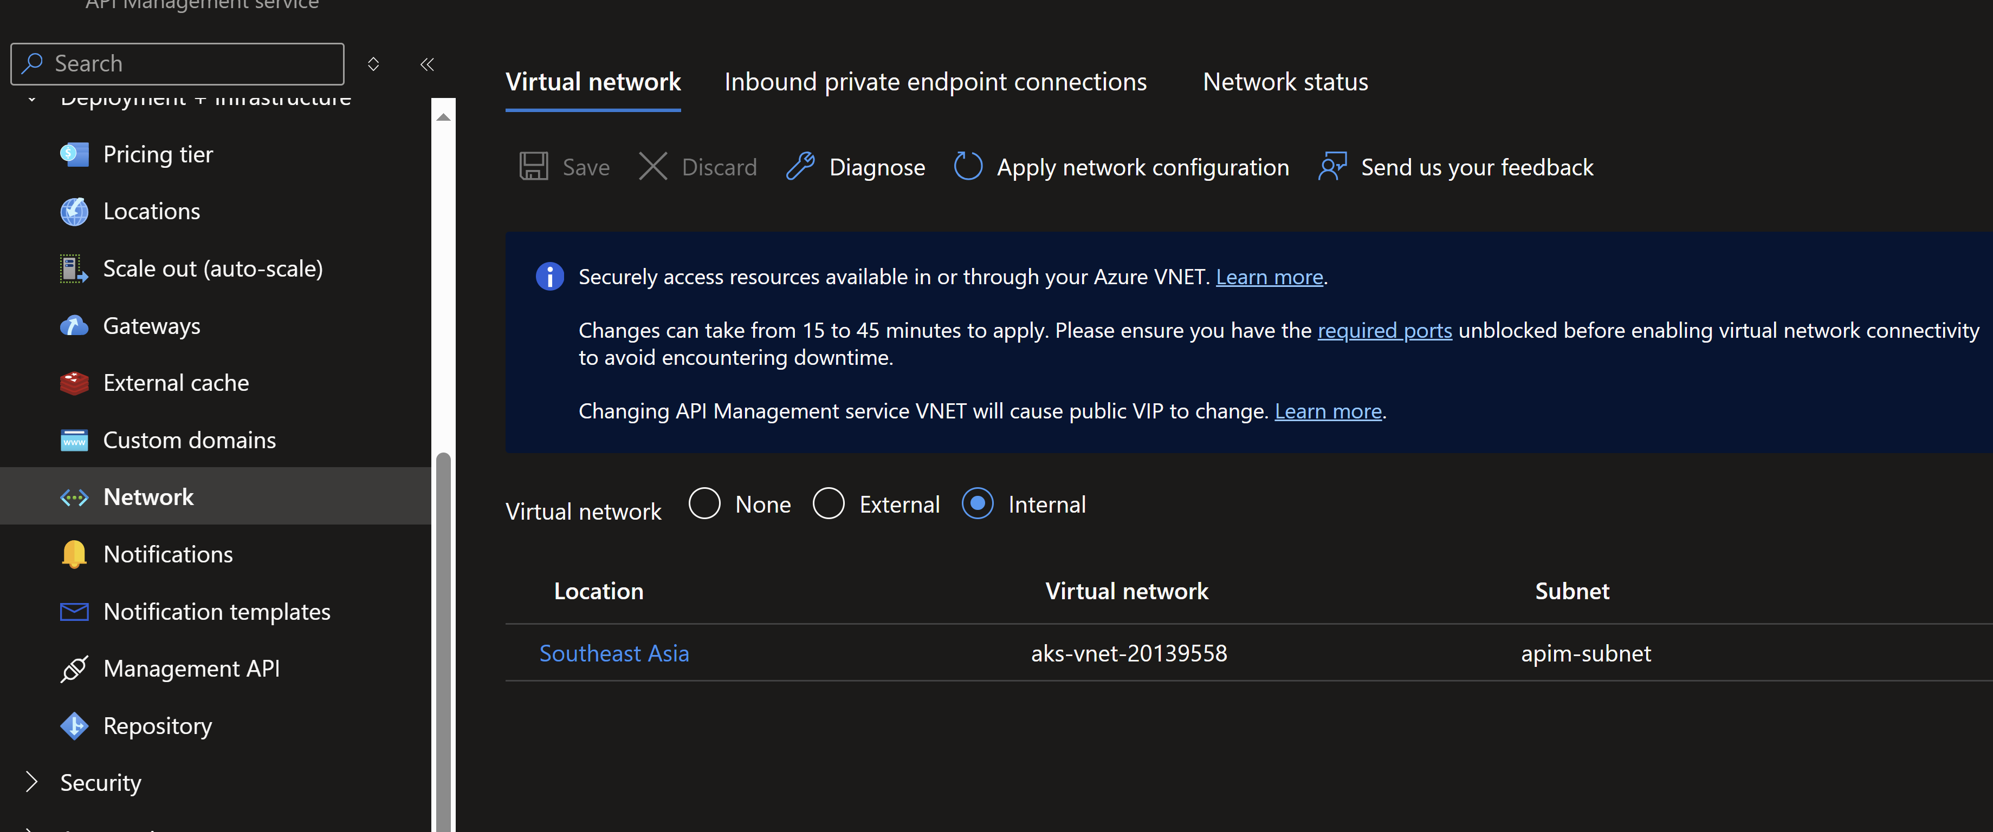Select the External virtual network option
Screen dimensions: 1993x832
click(829, 503)
